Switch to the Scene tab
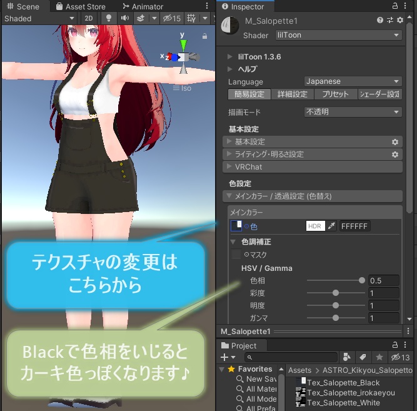This screenshot has height=411, width=417. [x=23, y=6]
